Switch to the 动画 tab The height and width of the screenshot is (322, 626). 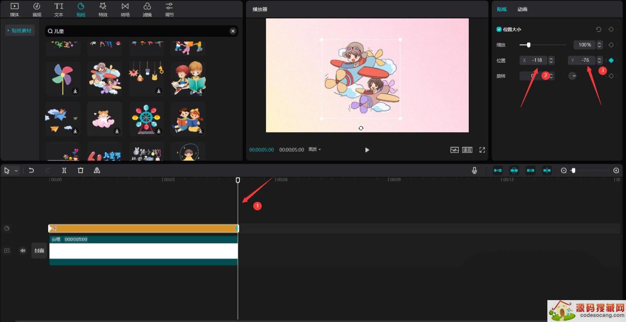522,9
